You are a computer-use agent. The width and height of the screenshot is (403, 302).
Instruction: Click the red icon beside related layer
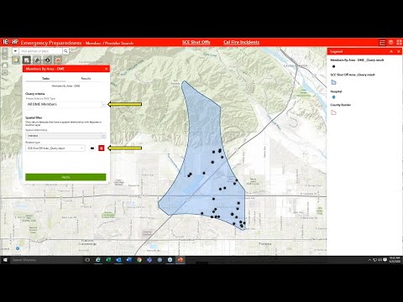102,148
